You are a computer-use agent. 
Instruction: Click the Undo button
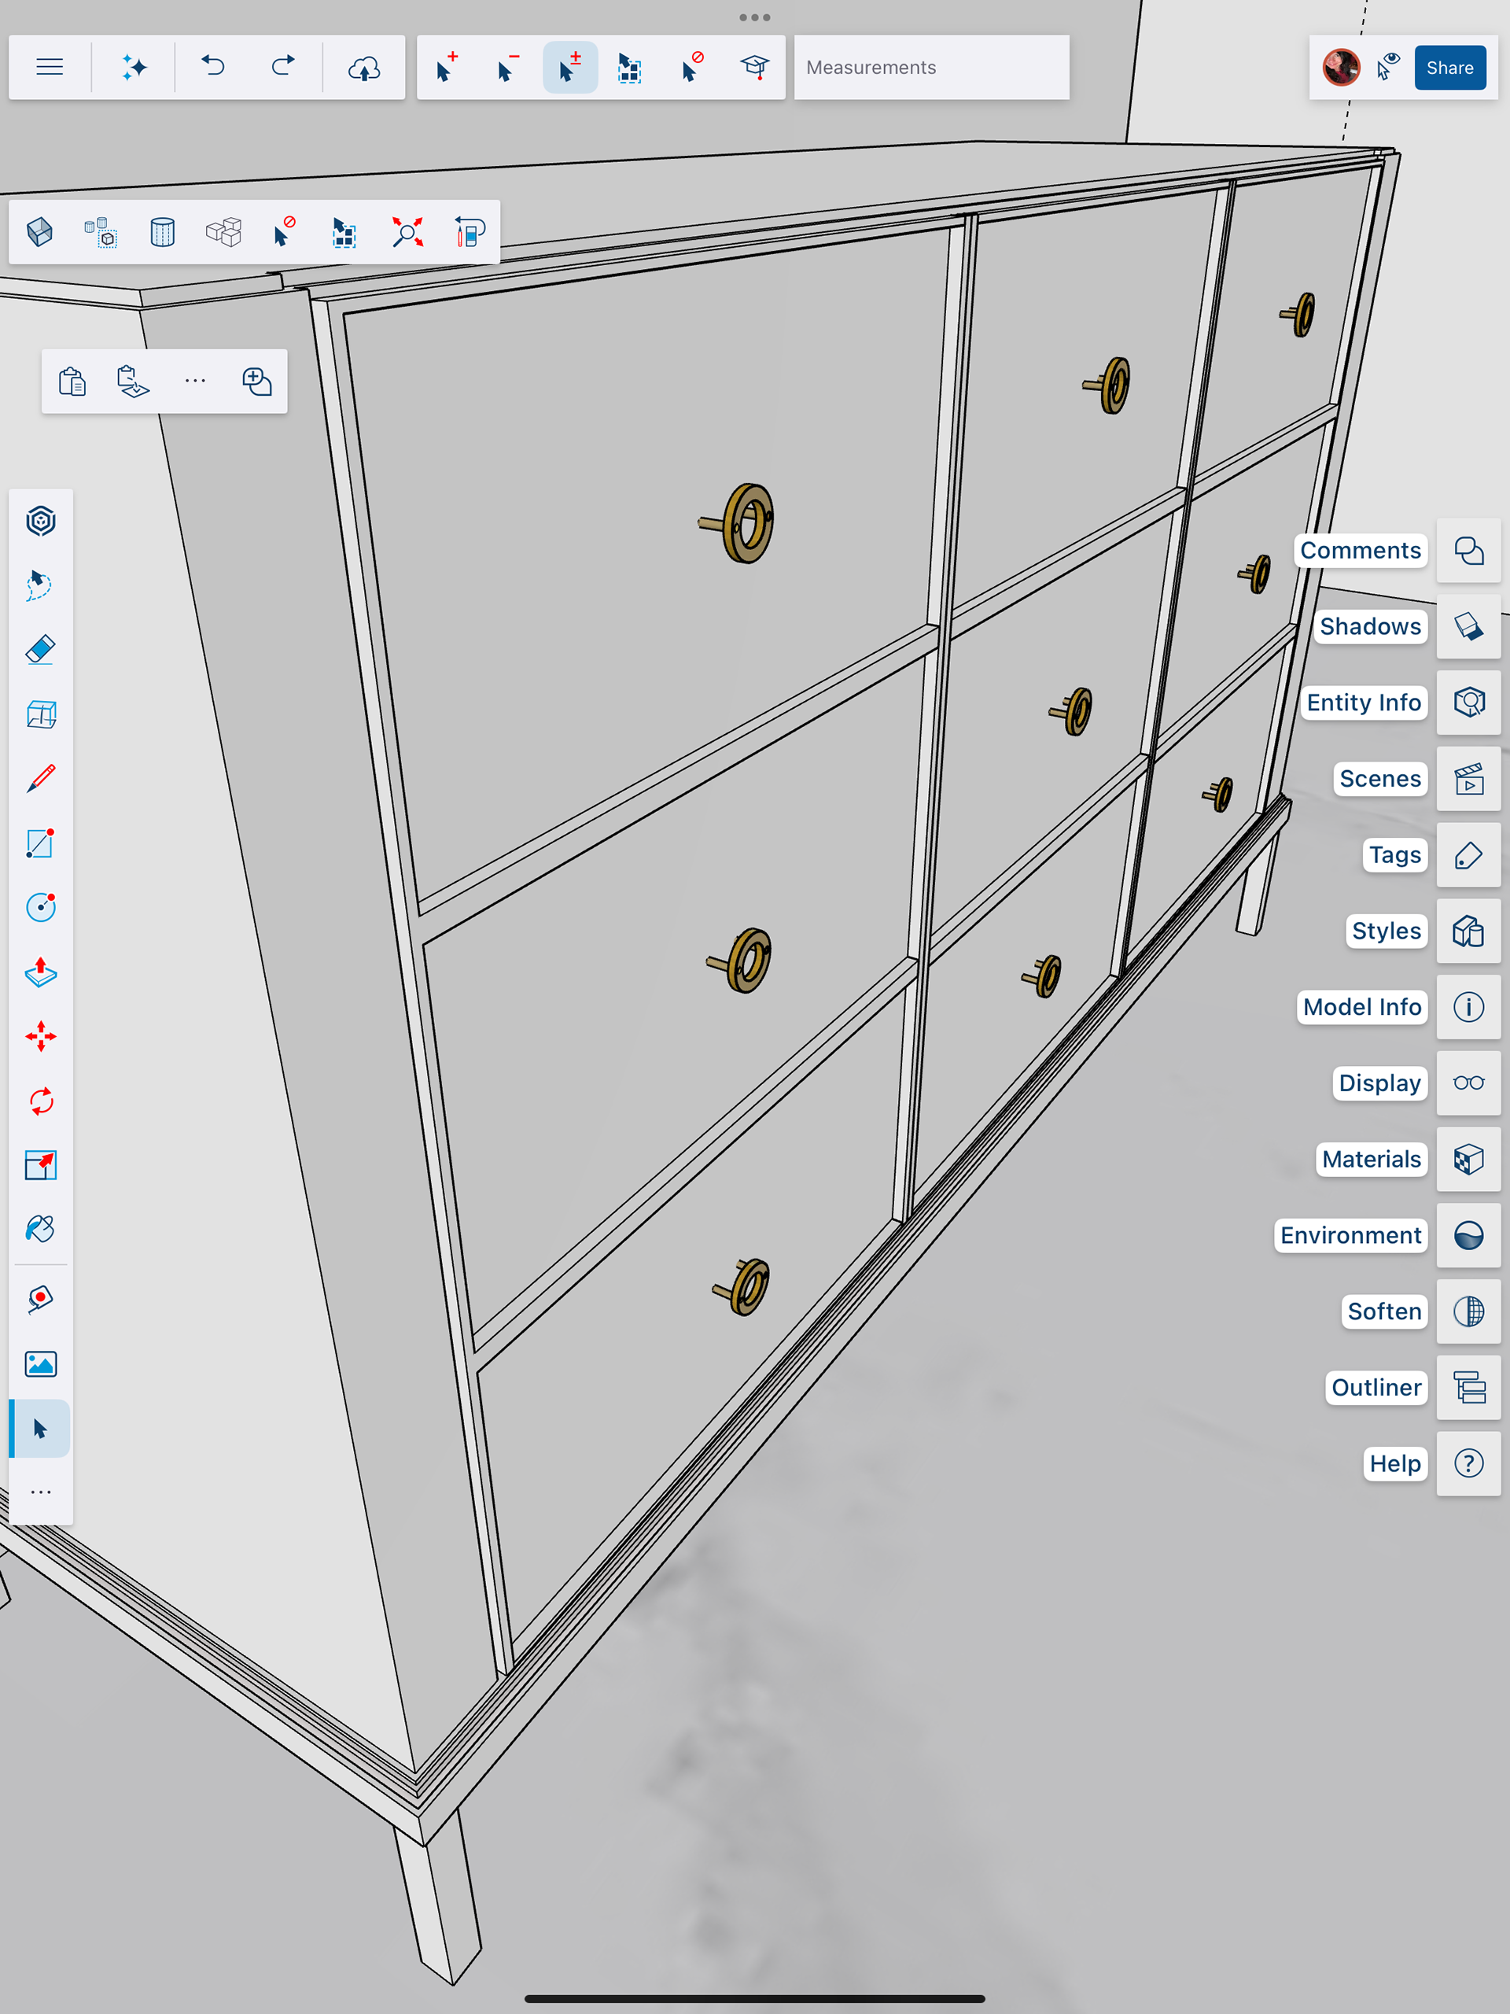[x=213, y=68]
